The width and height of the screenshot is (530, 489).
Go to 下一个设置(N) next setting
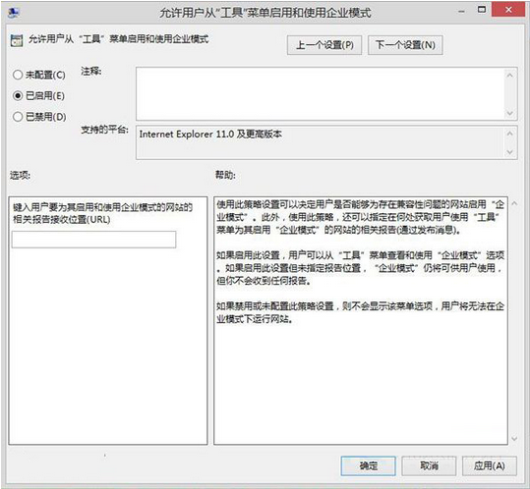coord(405,45)
